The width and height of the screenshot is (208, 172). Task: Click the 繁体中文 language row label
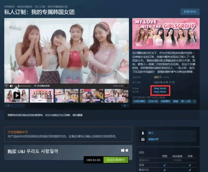click(144, 170)
